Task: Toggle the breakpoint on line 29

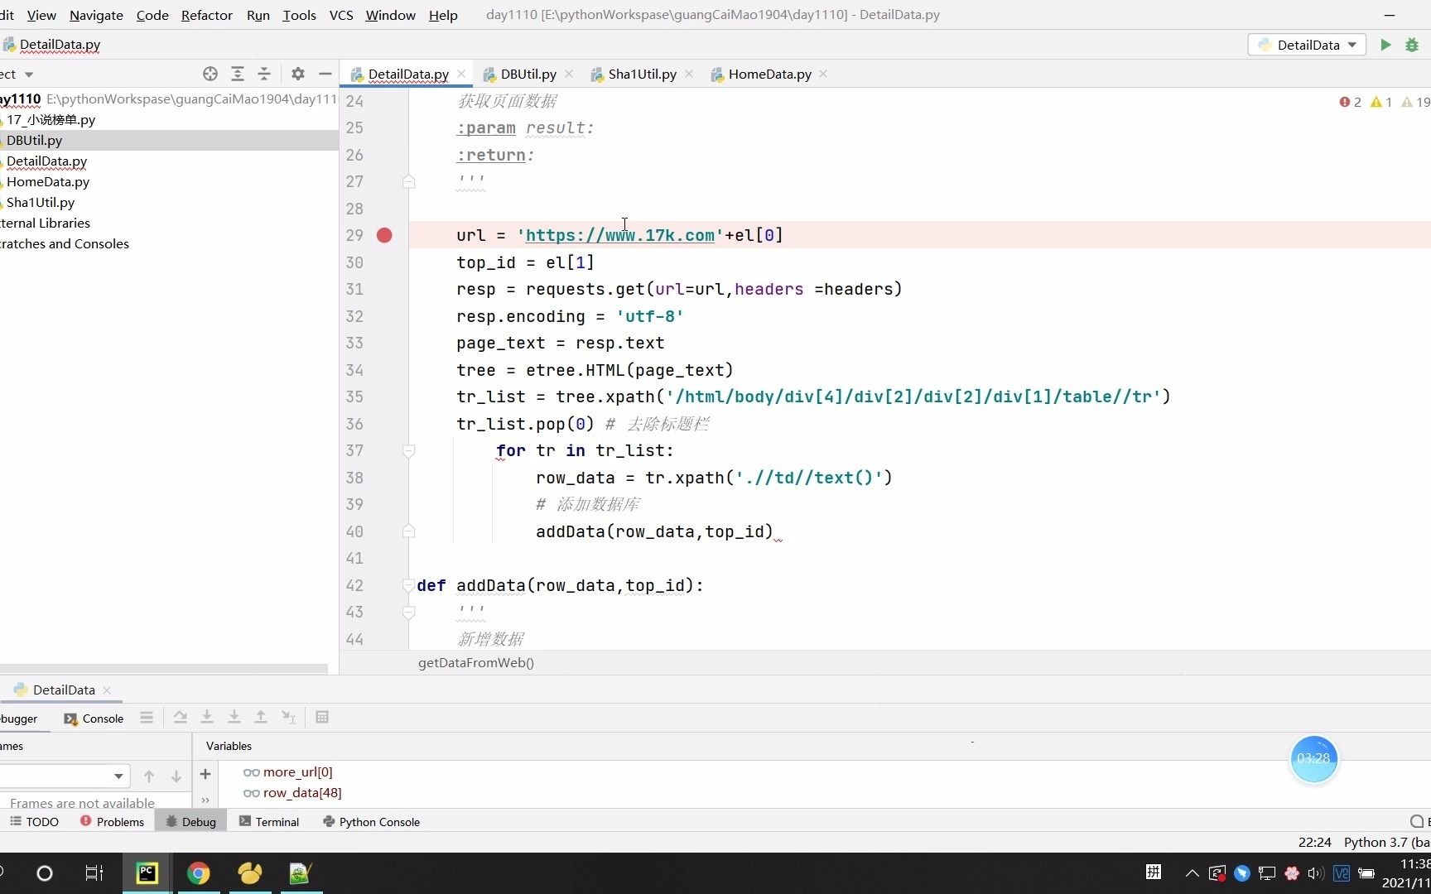Action: (x=384, y=235)
